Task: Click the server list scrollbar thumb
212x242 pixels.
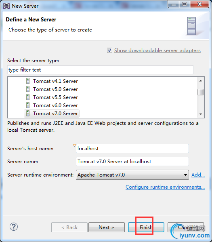Action: [x=201, y=92]
